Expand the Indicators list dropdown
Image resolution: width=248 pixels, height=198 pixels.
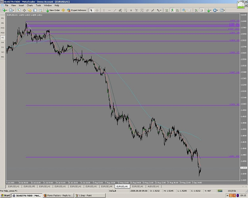pos(211,10)
